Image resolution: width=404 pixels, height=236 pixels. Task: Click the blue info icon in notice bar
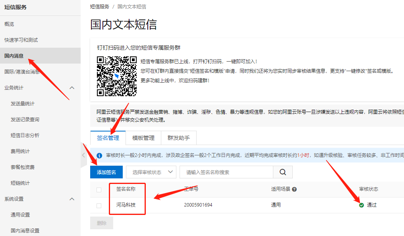click(x=99, y=155)
